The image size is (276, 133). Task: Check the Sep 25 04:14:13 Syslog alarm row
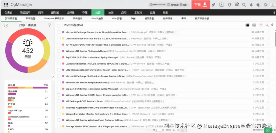click(x=59, y=57)
